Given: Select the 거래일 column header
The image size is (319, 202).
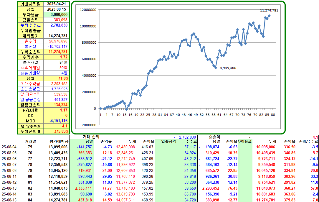Looking at the screenshot, I should click(x=31, y=142).
